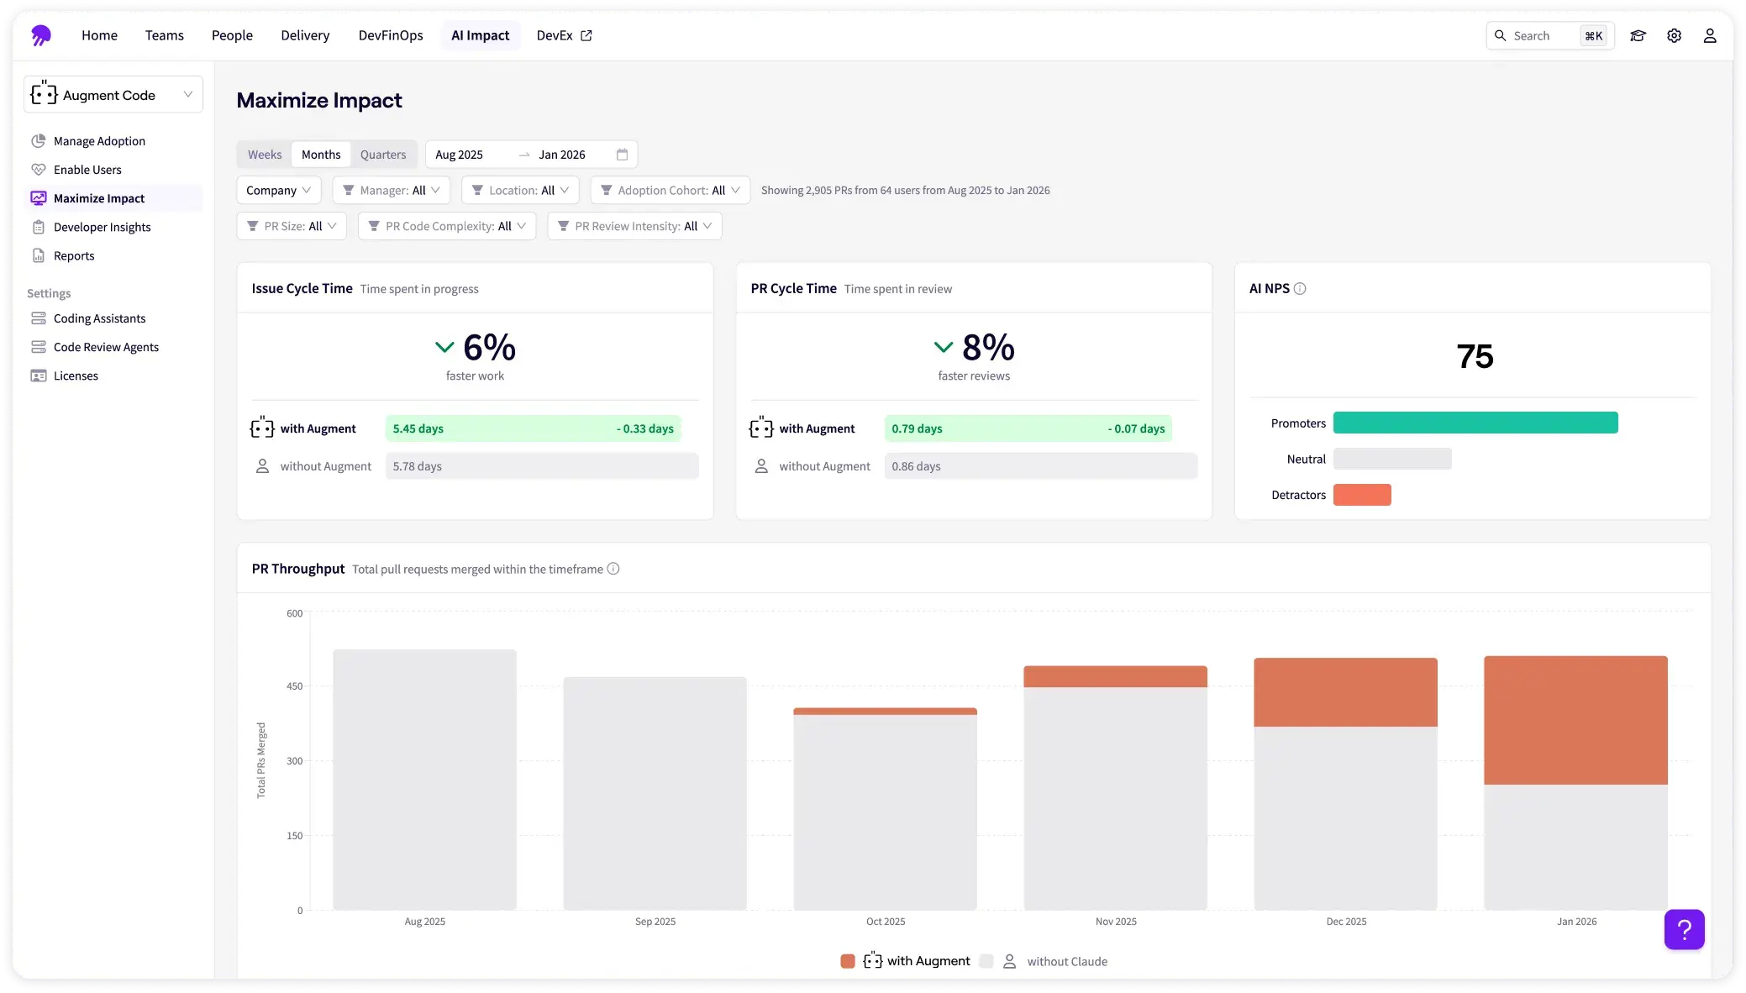Expand the Augment Code assistant dropdown

click(113, 95)
